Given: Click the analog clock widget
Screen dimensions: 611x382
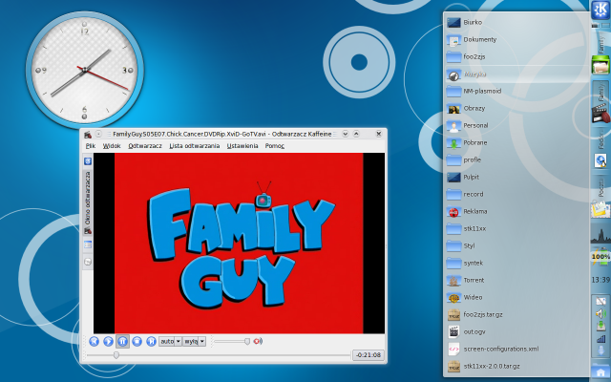Looking at the screenshot, I should coord(85,70).
